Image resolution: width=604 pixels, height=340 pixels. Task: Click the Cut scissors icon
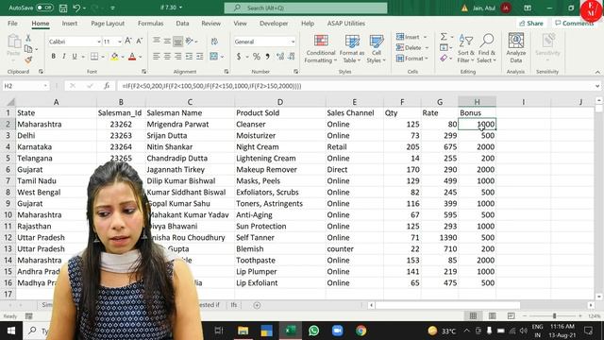28,38
